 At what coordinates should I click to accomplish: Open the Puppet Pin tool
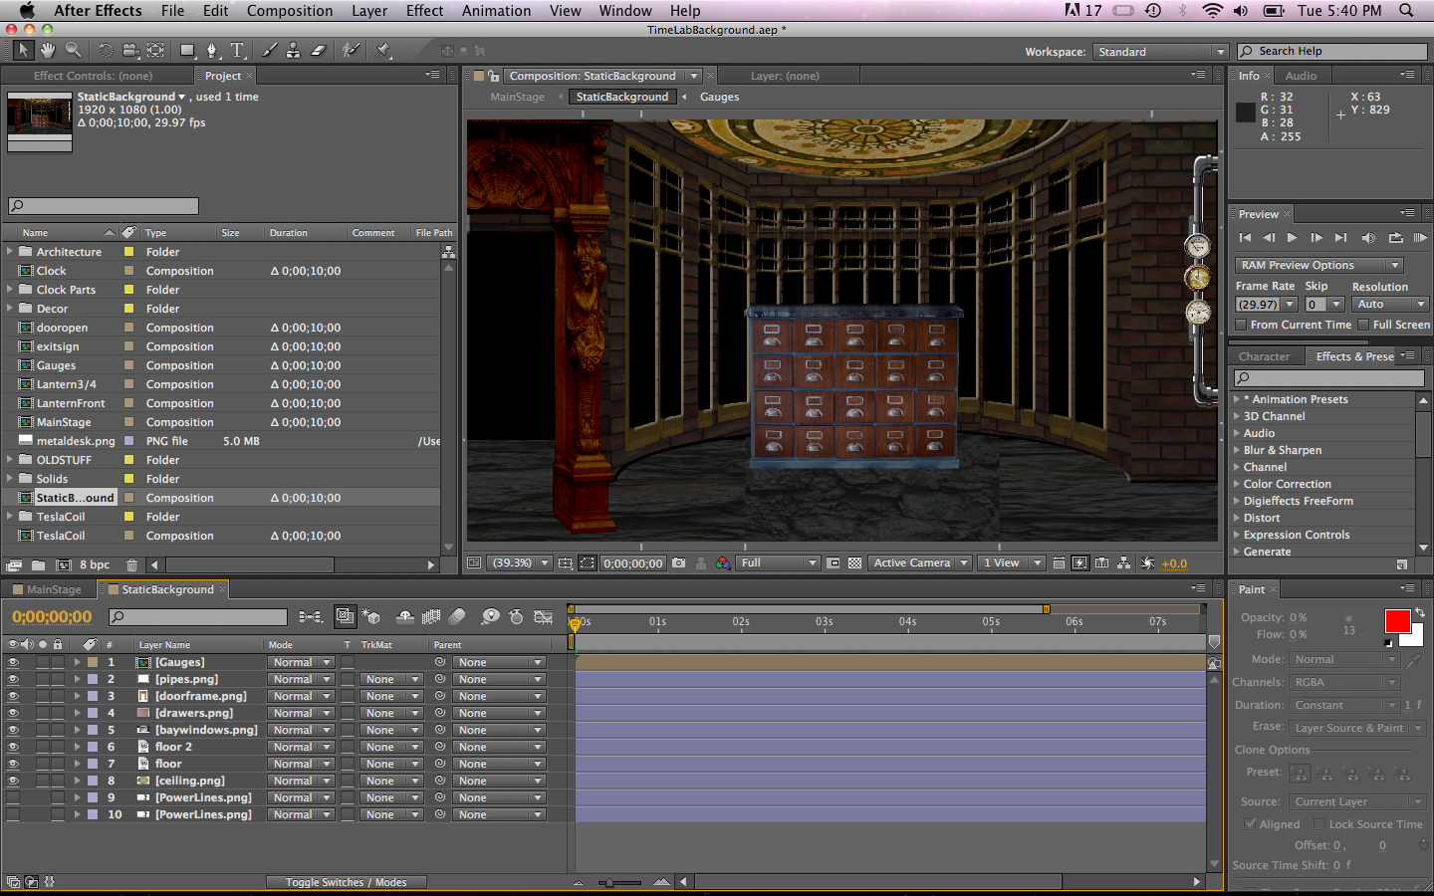[383, 50]
